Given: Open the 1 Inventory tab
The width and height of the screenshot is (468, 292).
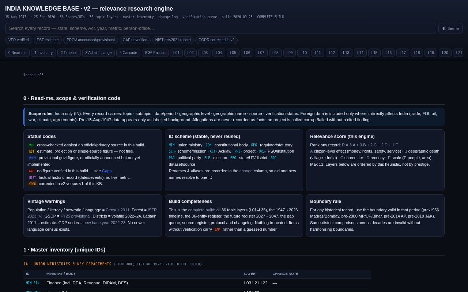Looking at the screenshot, I should 44,53.
